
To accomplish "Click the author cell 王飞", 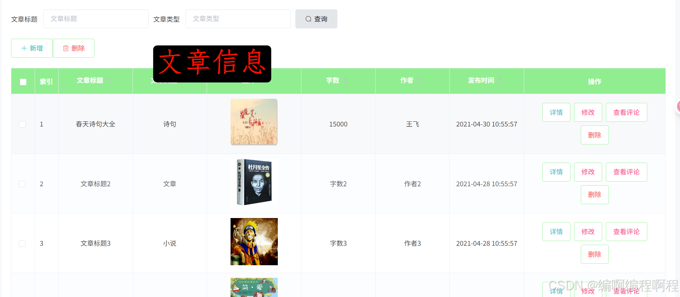I will click(x=413, y=124).
